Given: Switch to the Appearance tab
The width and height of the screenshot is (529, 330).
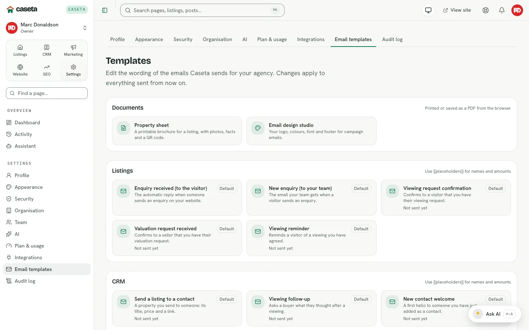Looking at the screenshot, I should 149,39.
